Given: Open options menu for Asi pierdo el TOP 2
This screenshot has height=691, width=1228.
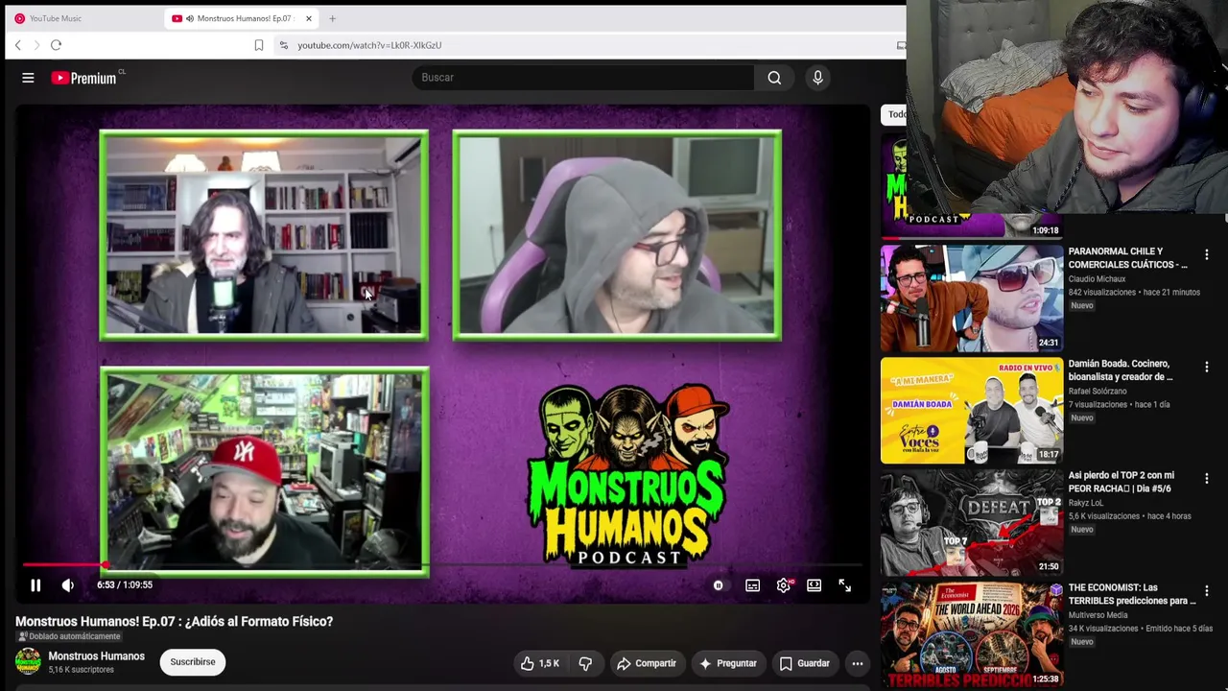Looking at the screenshot, I should pos(1207,479).
